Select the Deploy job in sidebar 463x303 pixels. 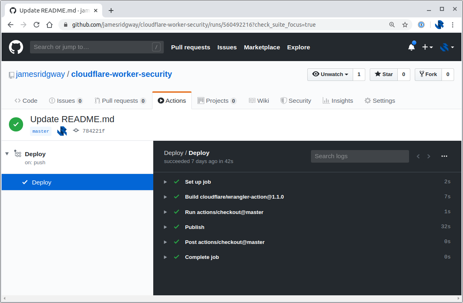point(77,182)
